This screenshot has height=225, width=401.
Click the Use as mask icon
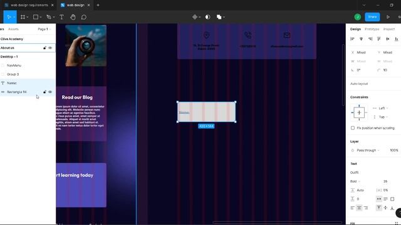click(x=207, y=17)
